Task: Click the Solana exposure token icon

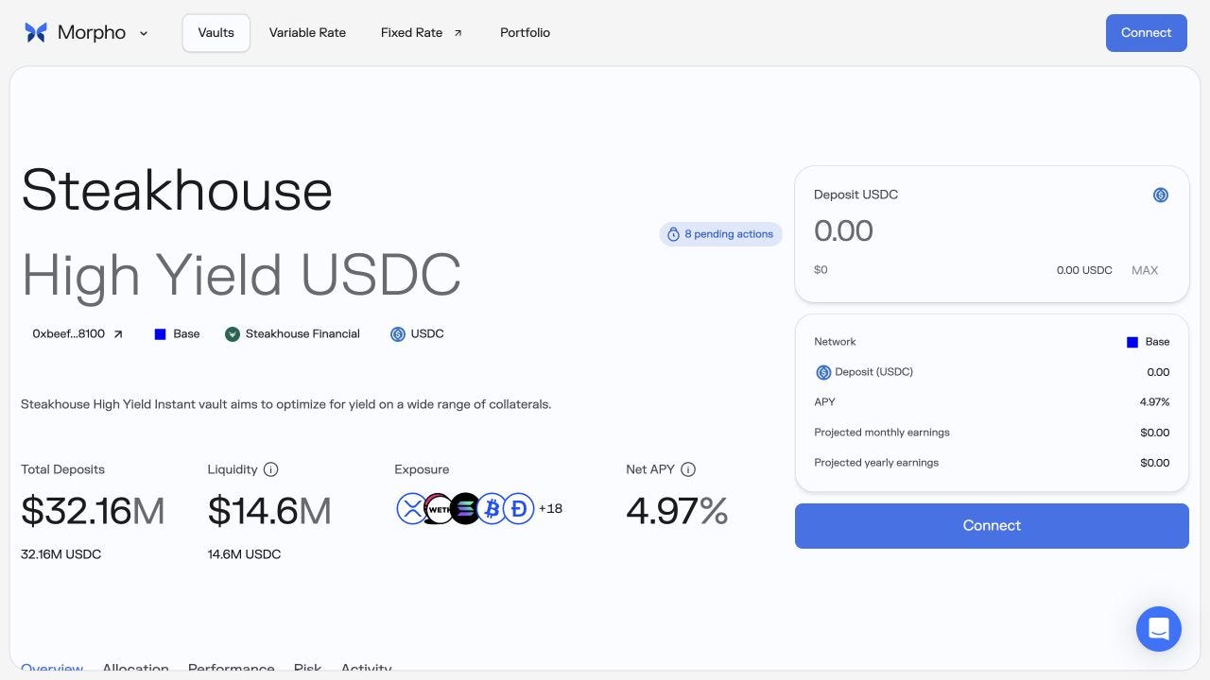Action: (x=465, y=509)
